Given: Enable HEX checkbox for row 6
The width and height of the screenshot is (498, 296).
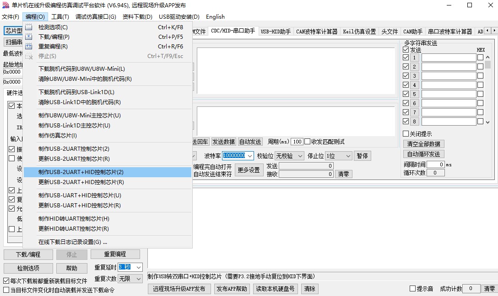Looking at the screenshot, I should [480, 103].
